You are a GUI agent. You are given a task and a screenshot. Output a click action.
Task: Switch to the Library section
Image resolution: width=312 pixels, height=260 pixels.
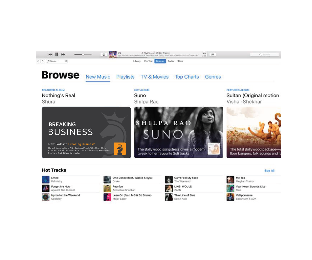137,61
